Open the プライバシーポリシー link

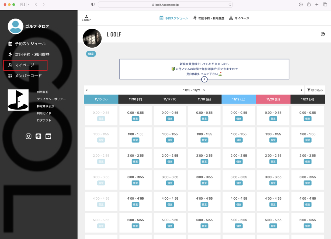51,99
